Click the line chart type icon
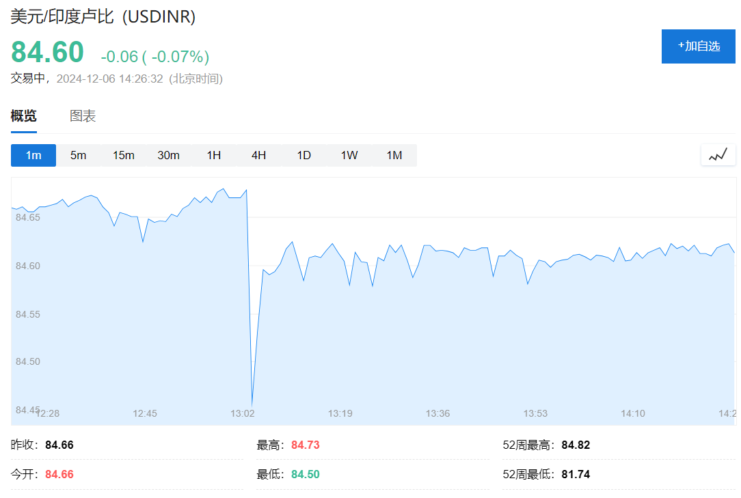This screenshot has height=498, width=741. [x=718, y=155]
